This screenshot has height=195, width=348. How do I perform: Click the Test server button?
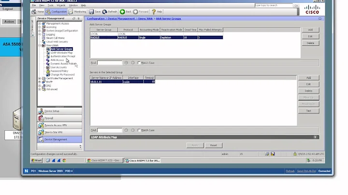[308, 111]
